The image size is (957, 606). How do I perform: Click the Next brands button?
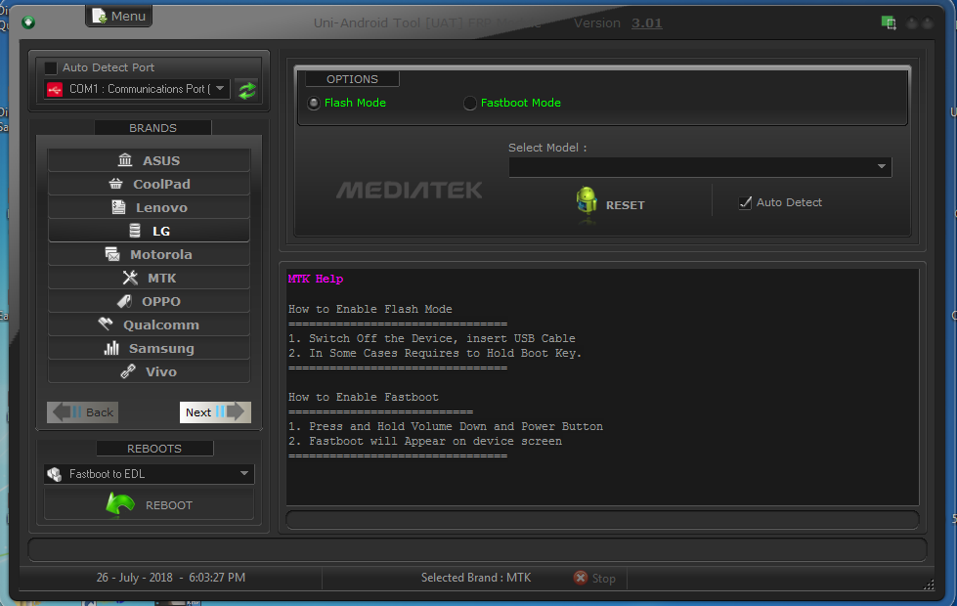point(214,411)
